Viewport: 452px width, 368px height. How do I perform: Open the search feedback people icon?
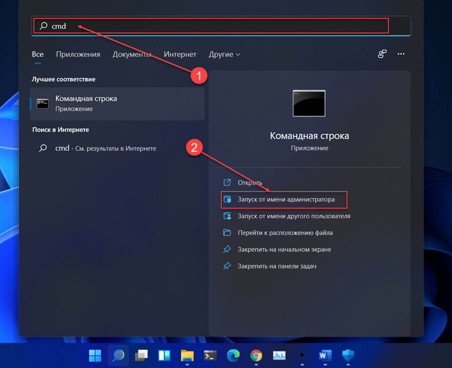382,54
